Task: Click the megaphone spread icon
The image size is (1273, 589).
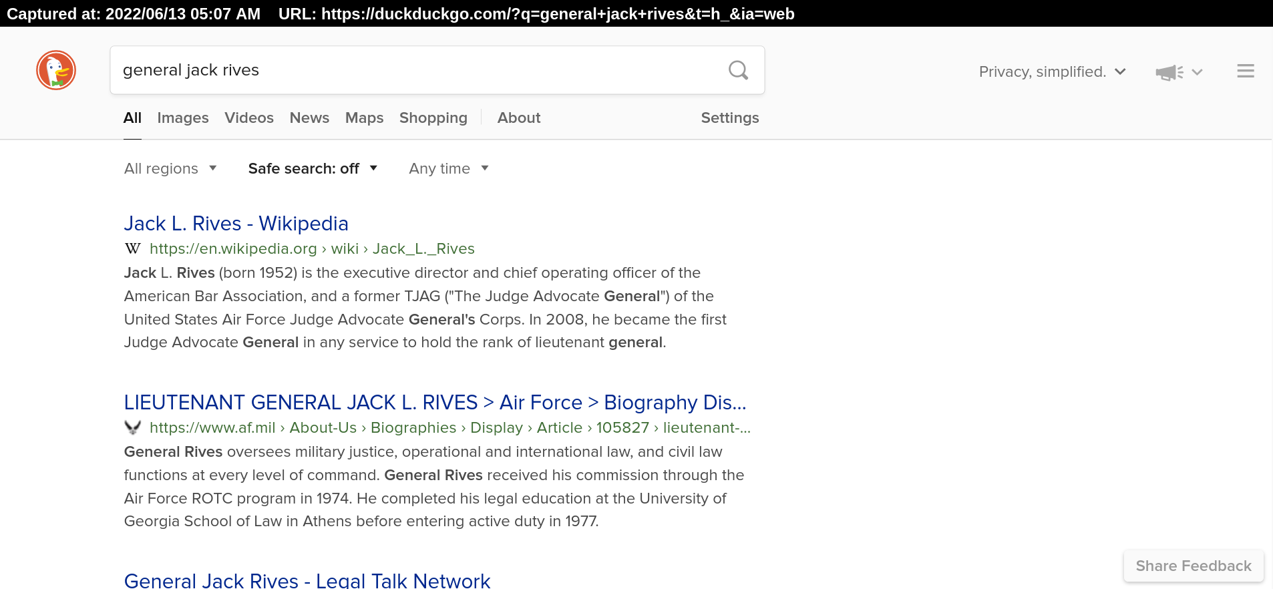Action: pos(1169,72)
